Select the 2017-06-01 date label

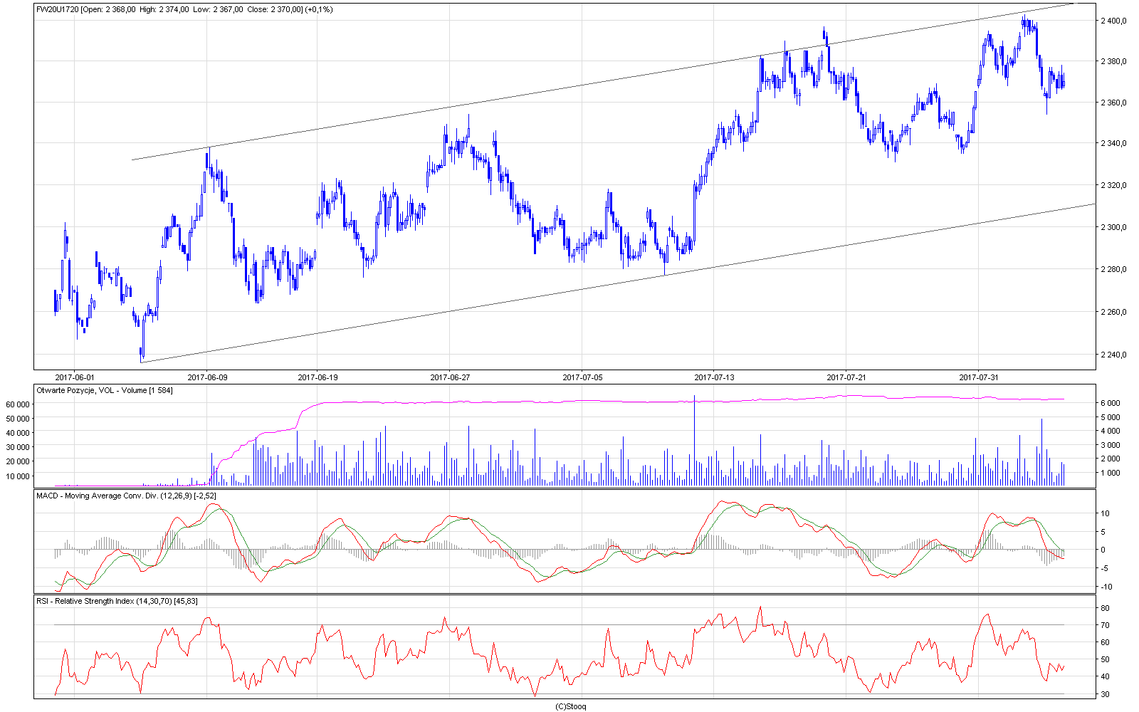coord(75,377)
